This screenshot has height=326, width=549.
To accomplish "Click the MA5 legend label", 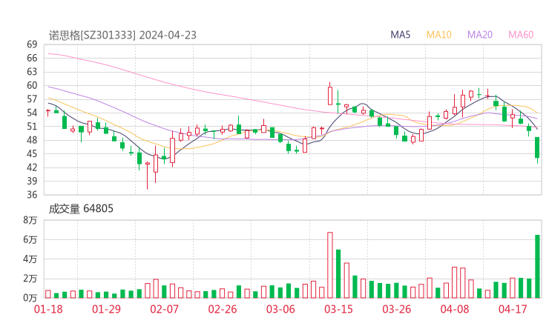I will pos(400,35).
